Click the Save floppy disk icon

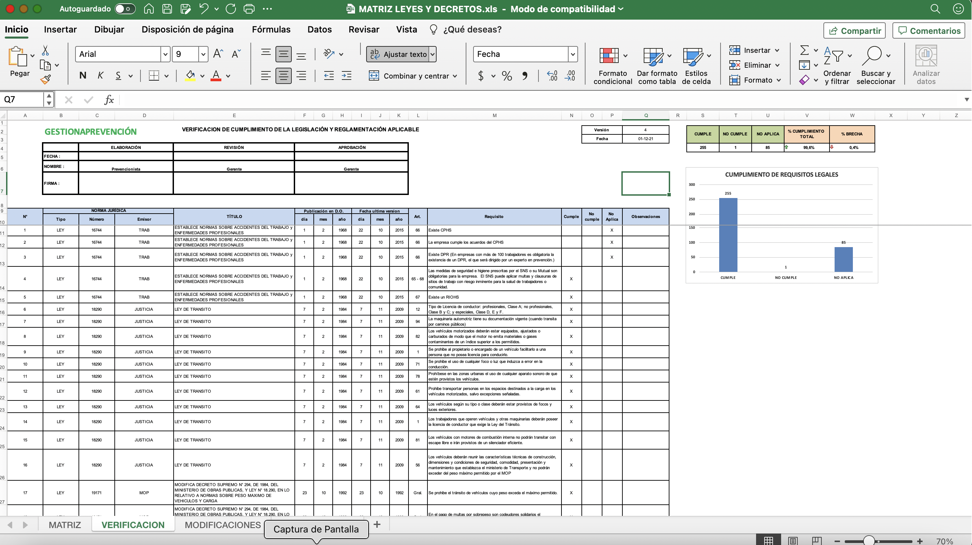pyautogui.click(x=167, y=9)
